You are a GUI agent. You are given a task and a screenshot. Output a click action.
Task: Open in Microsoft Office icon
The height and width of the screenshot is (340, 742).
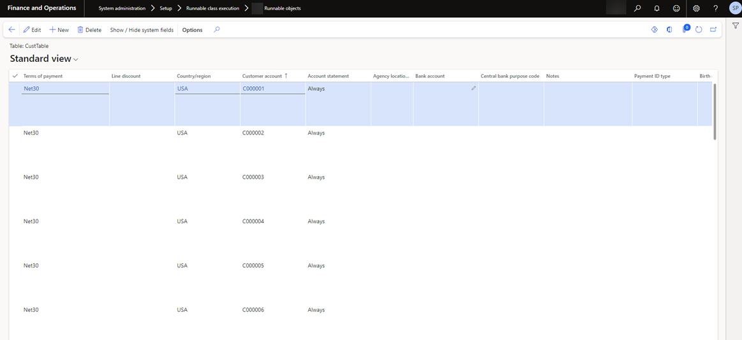pyautogui.click(x=669, y=29)
